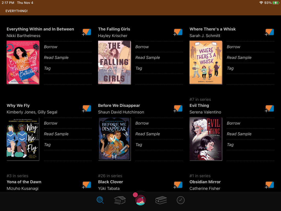Screen dimensions: 281x211
Task: Read Sample of Before We Disappear
Action: [x=148, y=134]
